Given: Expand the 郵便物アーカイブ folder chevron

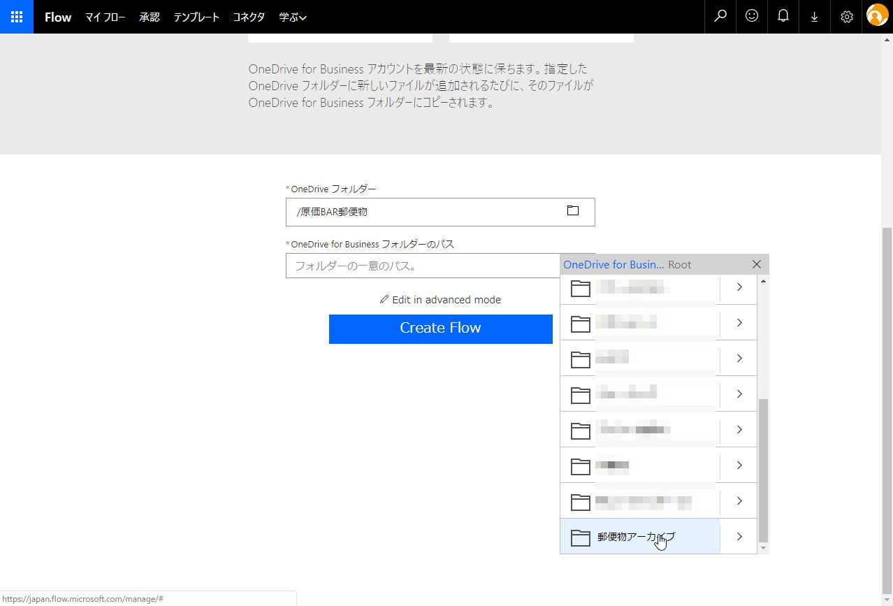Looking at the screenshot, I should pos(739,537).
